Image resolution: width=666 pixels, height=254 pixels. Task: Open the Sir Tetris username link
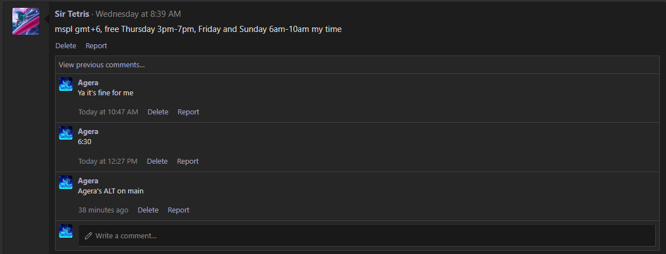pyautogui.click(x=72, y=14)
